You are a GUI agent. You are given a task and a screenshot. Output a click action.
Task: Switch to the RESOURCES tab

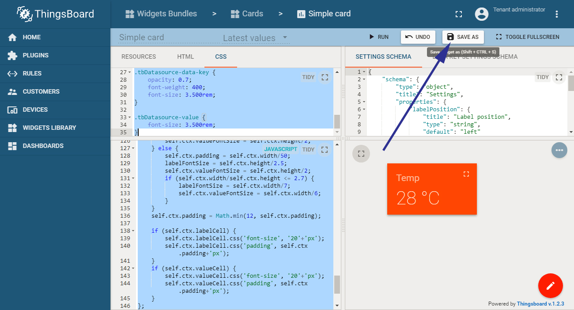click(x=139, y=57)
